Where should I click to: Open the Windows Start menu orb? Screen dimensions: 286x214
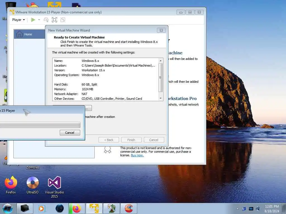pyautogui.click(x=8, y=208)
